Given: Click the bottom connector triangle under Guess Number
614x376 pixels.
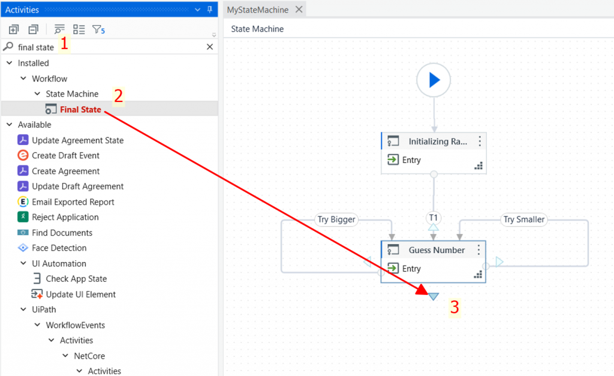Looking at the screenshot, I should click(434, 296).
